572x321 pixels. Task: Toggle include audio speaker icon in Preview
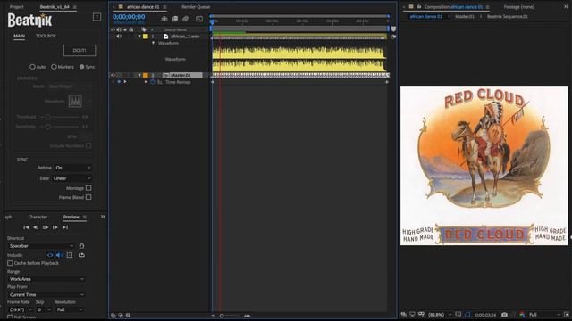coord(60,255)
